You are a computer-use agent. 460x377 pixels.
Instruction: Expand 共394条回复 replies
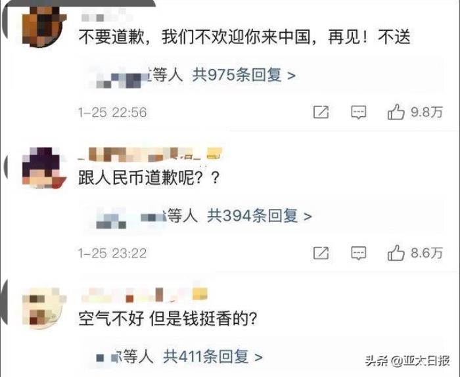point(260,216)
